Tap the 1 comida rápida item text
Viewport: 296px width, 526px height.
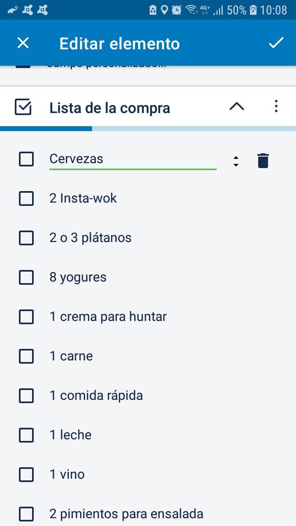(96, 396)
